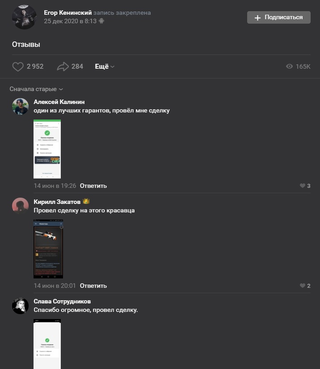The height and width of the screenshot is (369, 320).
Task: Like Кирилл Закатов's comment heart
Action: tap(302, 286)
